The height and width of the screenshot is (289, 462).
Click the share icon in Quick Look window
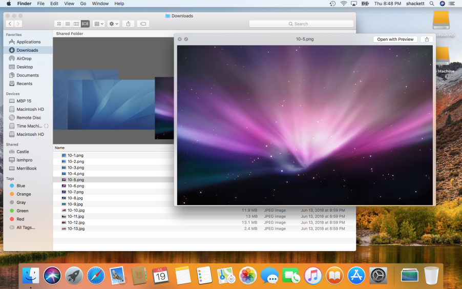pos(426,39)
